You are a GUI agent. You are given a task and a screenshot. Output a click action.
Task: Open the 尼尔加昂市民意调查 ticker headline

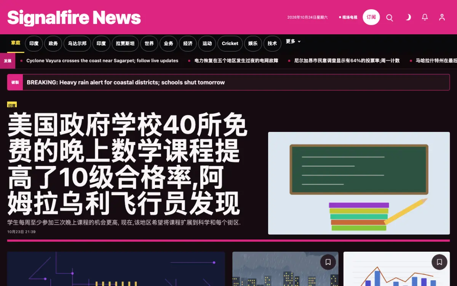[x=347, y=61]
